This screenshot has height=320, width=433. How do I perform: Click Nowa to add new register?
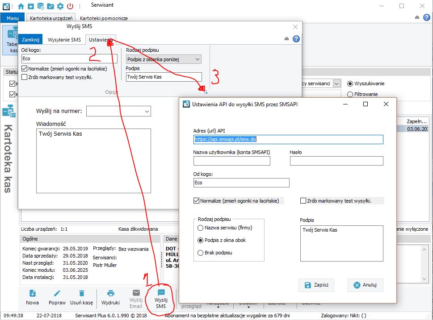(x=32, y=297)
